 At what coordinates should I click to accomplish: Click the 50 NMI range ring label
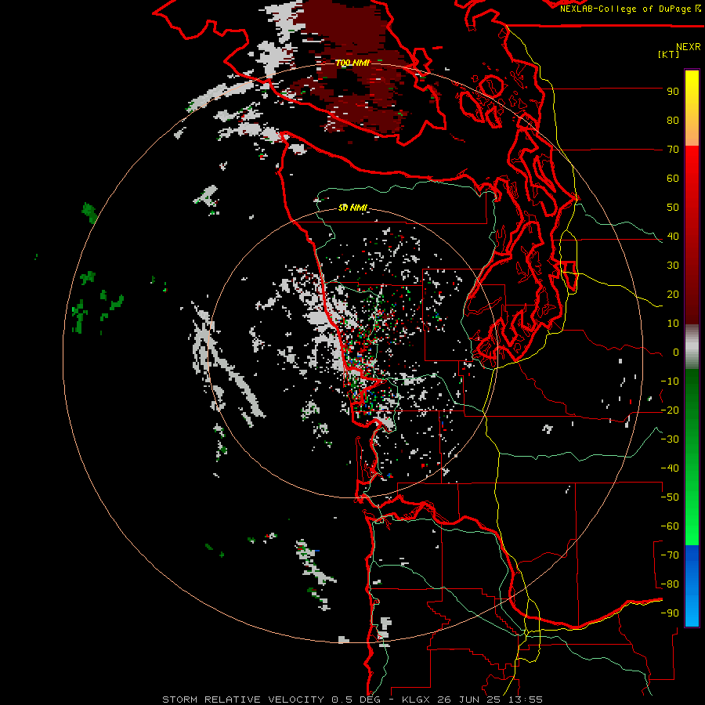pyautogui.click(x=352, y=208)
